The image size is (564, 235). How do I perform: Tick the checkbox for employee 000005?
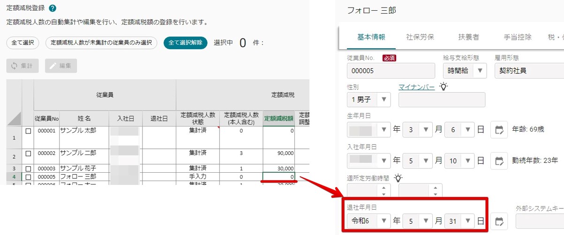pos(28,177)
